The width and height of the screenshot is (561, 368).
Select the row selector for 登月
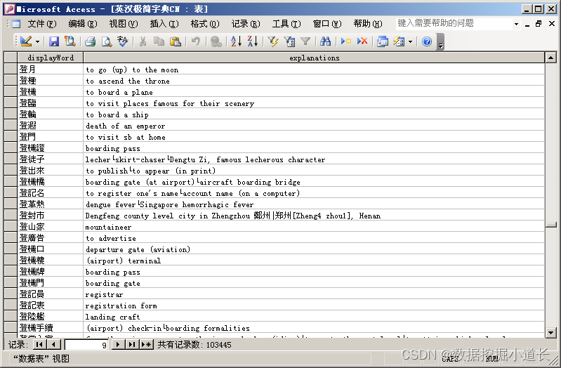[x=11, y=69]
